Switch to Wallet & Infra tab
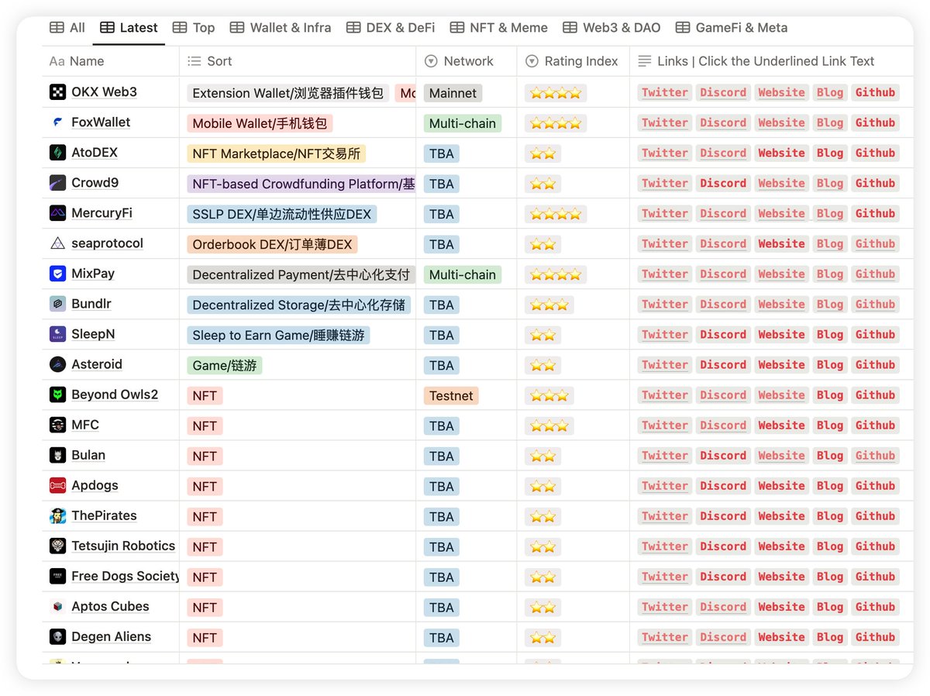 pyautogui.click(x=281, y=27)
